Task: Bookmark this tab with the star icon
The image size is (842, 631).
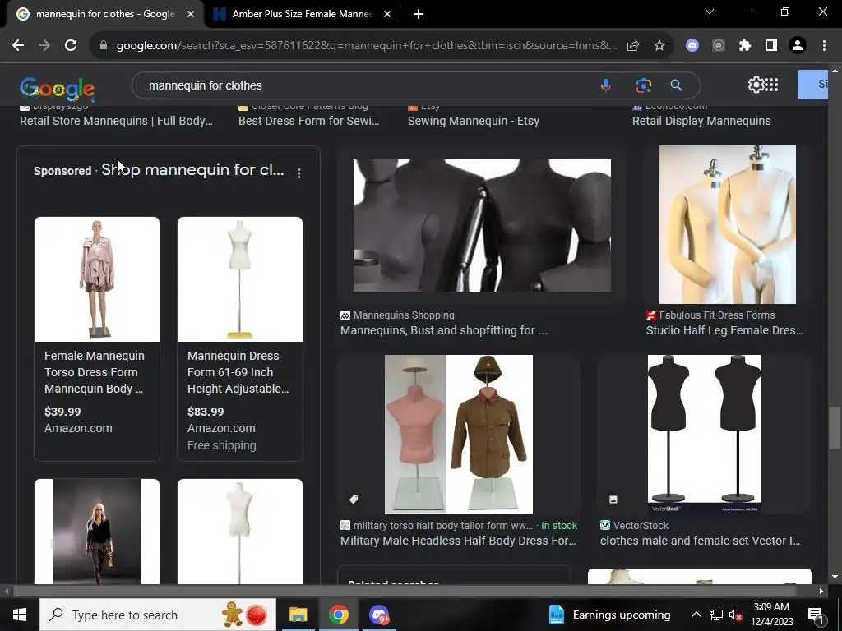Action: [659, 46]
